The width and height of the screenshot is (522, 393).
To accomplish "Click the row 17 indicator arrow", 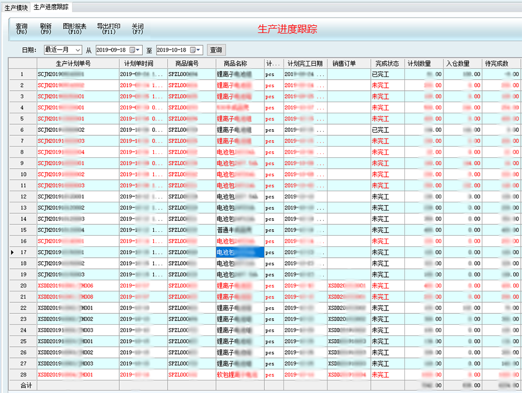I will point(12,252).
